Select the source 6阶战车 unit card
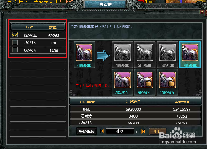The image size is (207, 149). coord(84,55)
